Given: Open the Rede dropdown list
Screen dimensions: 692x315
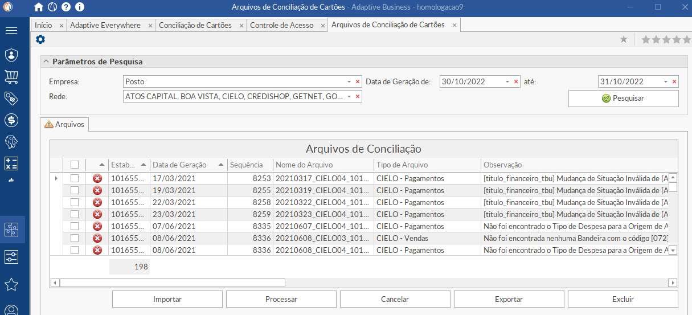Looking at the screenshot, I should tap(349, 97).
